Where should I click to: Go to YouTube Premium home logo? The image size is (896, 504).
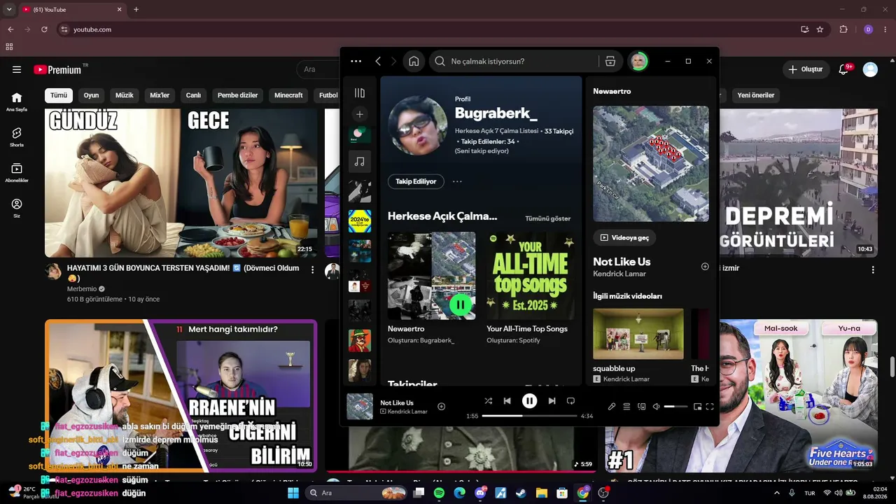[57, 69]
